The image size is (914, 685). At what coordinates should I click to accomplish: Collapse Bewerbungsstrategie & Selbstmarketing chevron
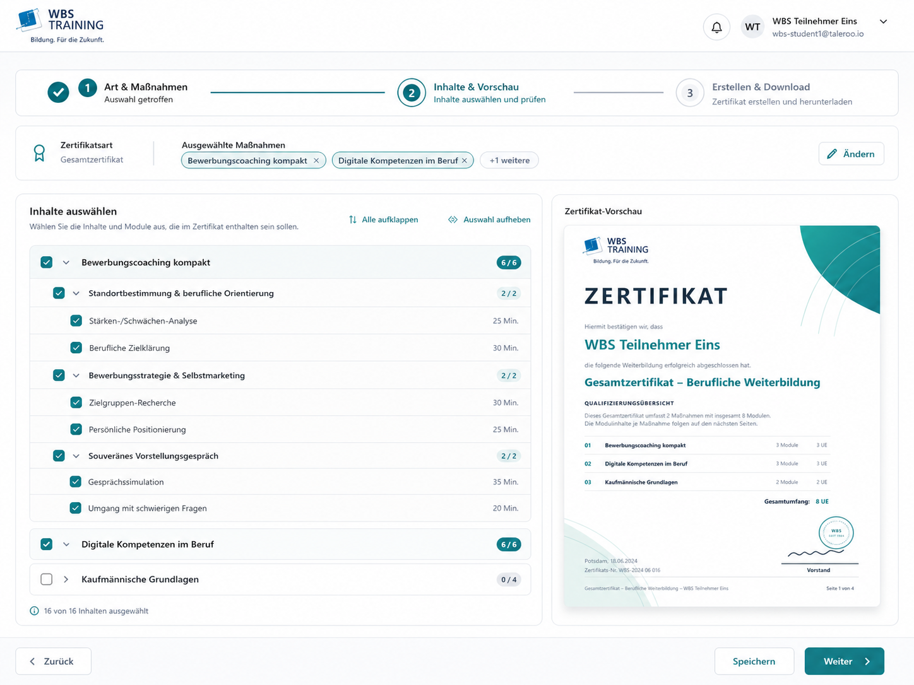76,375
